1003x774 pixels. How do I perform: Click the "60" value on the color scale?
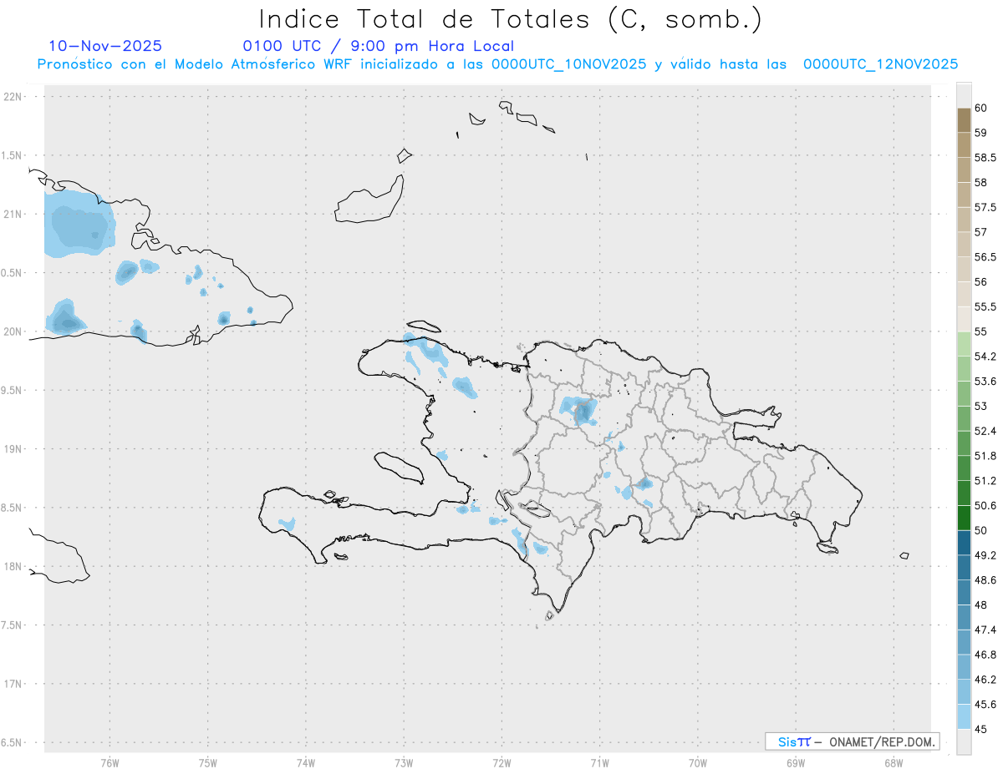pos(980,108)
